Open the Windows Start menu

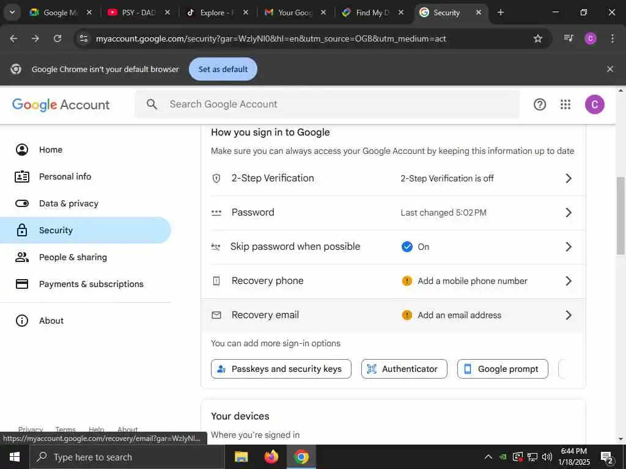click(x=15, y=457)
